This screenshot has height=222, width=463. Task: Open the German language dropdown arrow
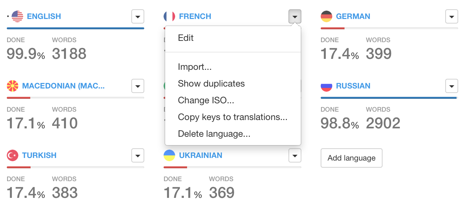452,16
